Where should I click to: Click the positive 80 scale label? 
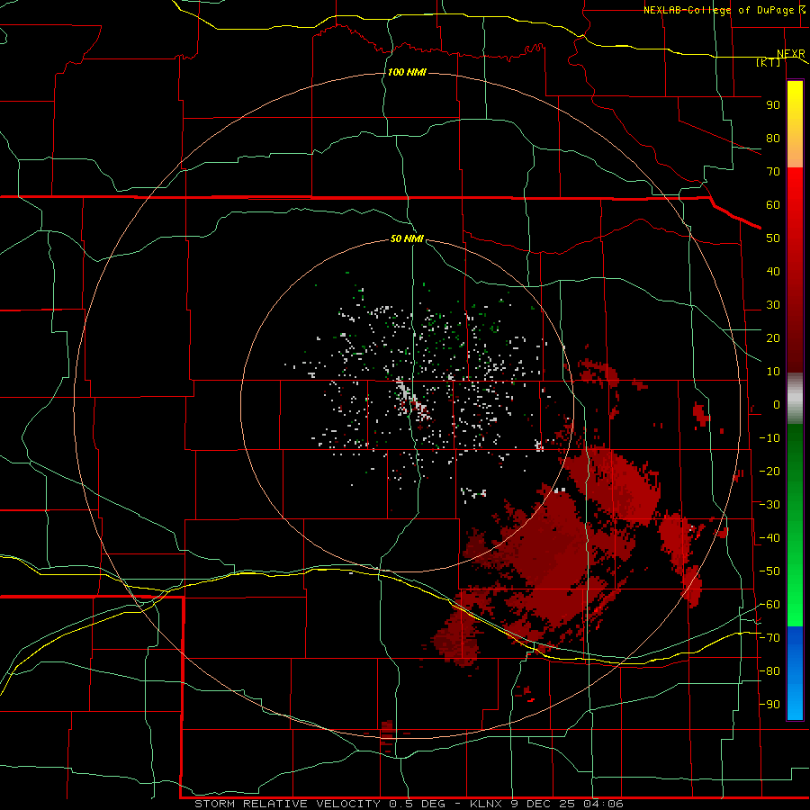click(x=773, y=139)
